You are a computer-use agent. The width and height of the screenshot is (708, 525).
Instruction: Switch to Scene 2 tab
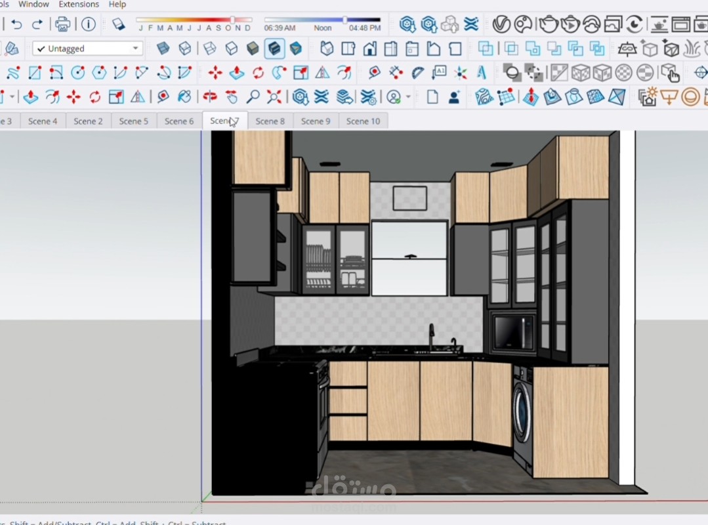88,121
